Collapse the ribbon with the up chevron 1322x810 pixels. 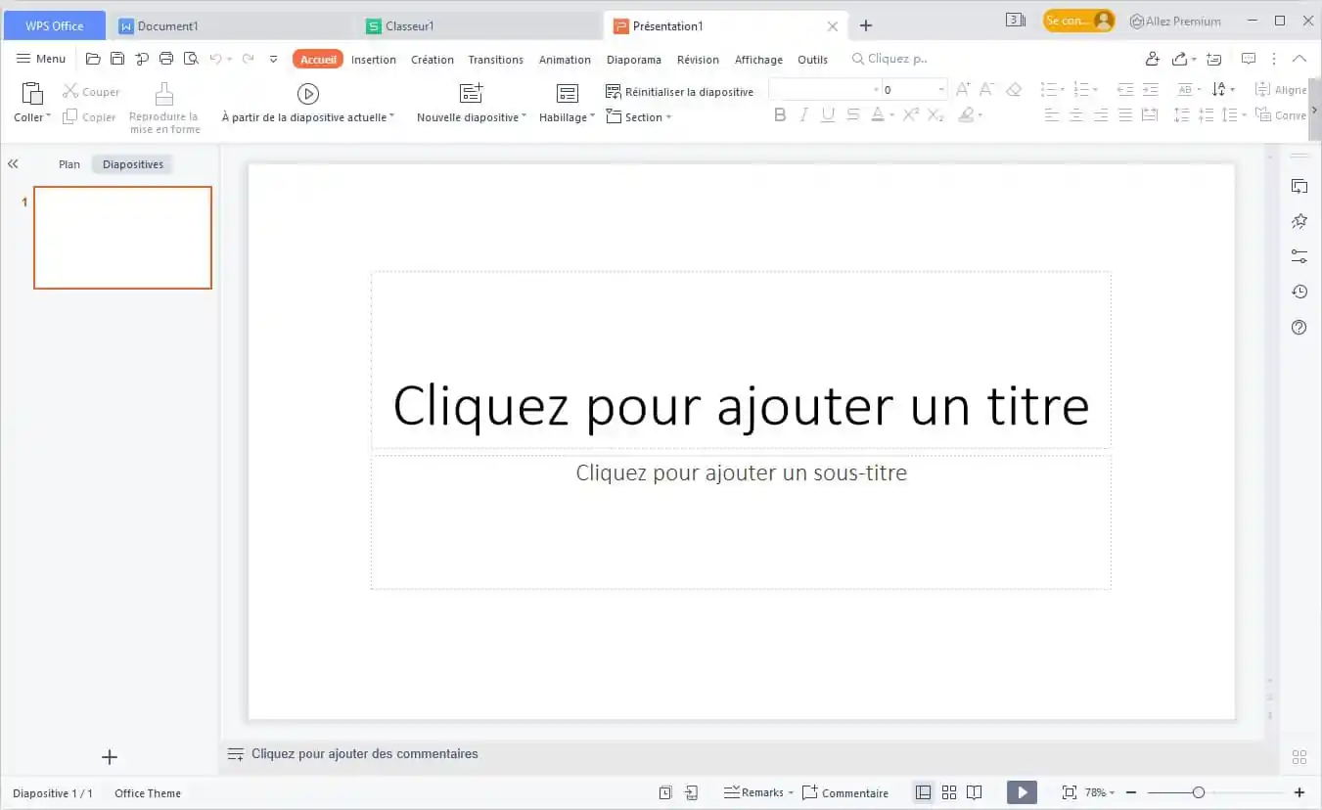pos(1299,59)
